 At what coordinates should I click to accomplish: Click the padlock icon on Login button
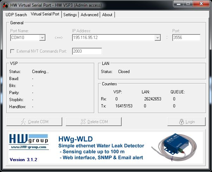[x=181, y=122]
